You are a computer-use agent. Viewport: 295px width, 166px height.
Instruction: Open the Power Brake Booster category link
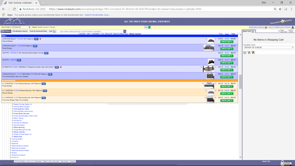[x=21, y=114]
